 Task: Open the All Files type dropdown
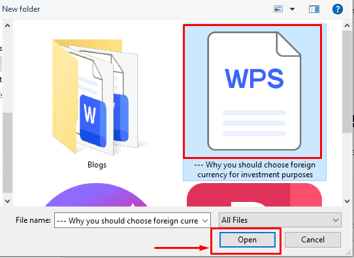pos(280,220)
